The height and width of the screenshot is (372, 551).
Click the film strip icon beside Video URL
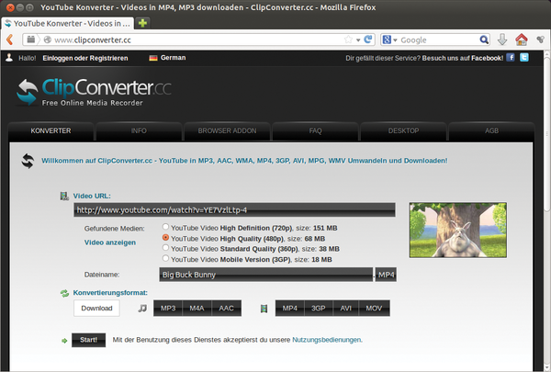(64, 196)
